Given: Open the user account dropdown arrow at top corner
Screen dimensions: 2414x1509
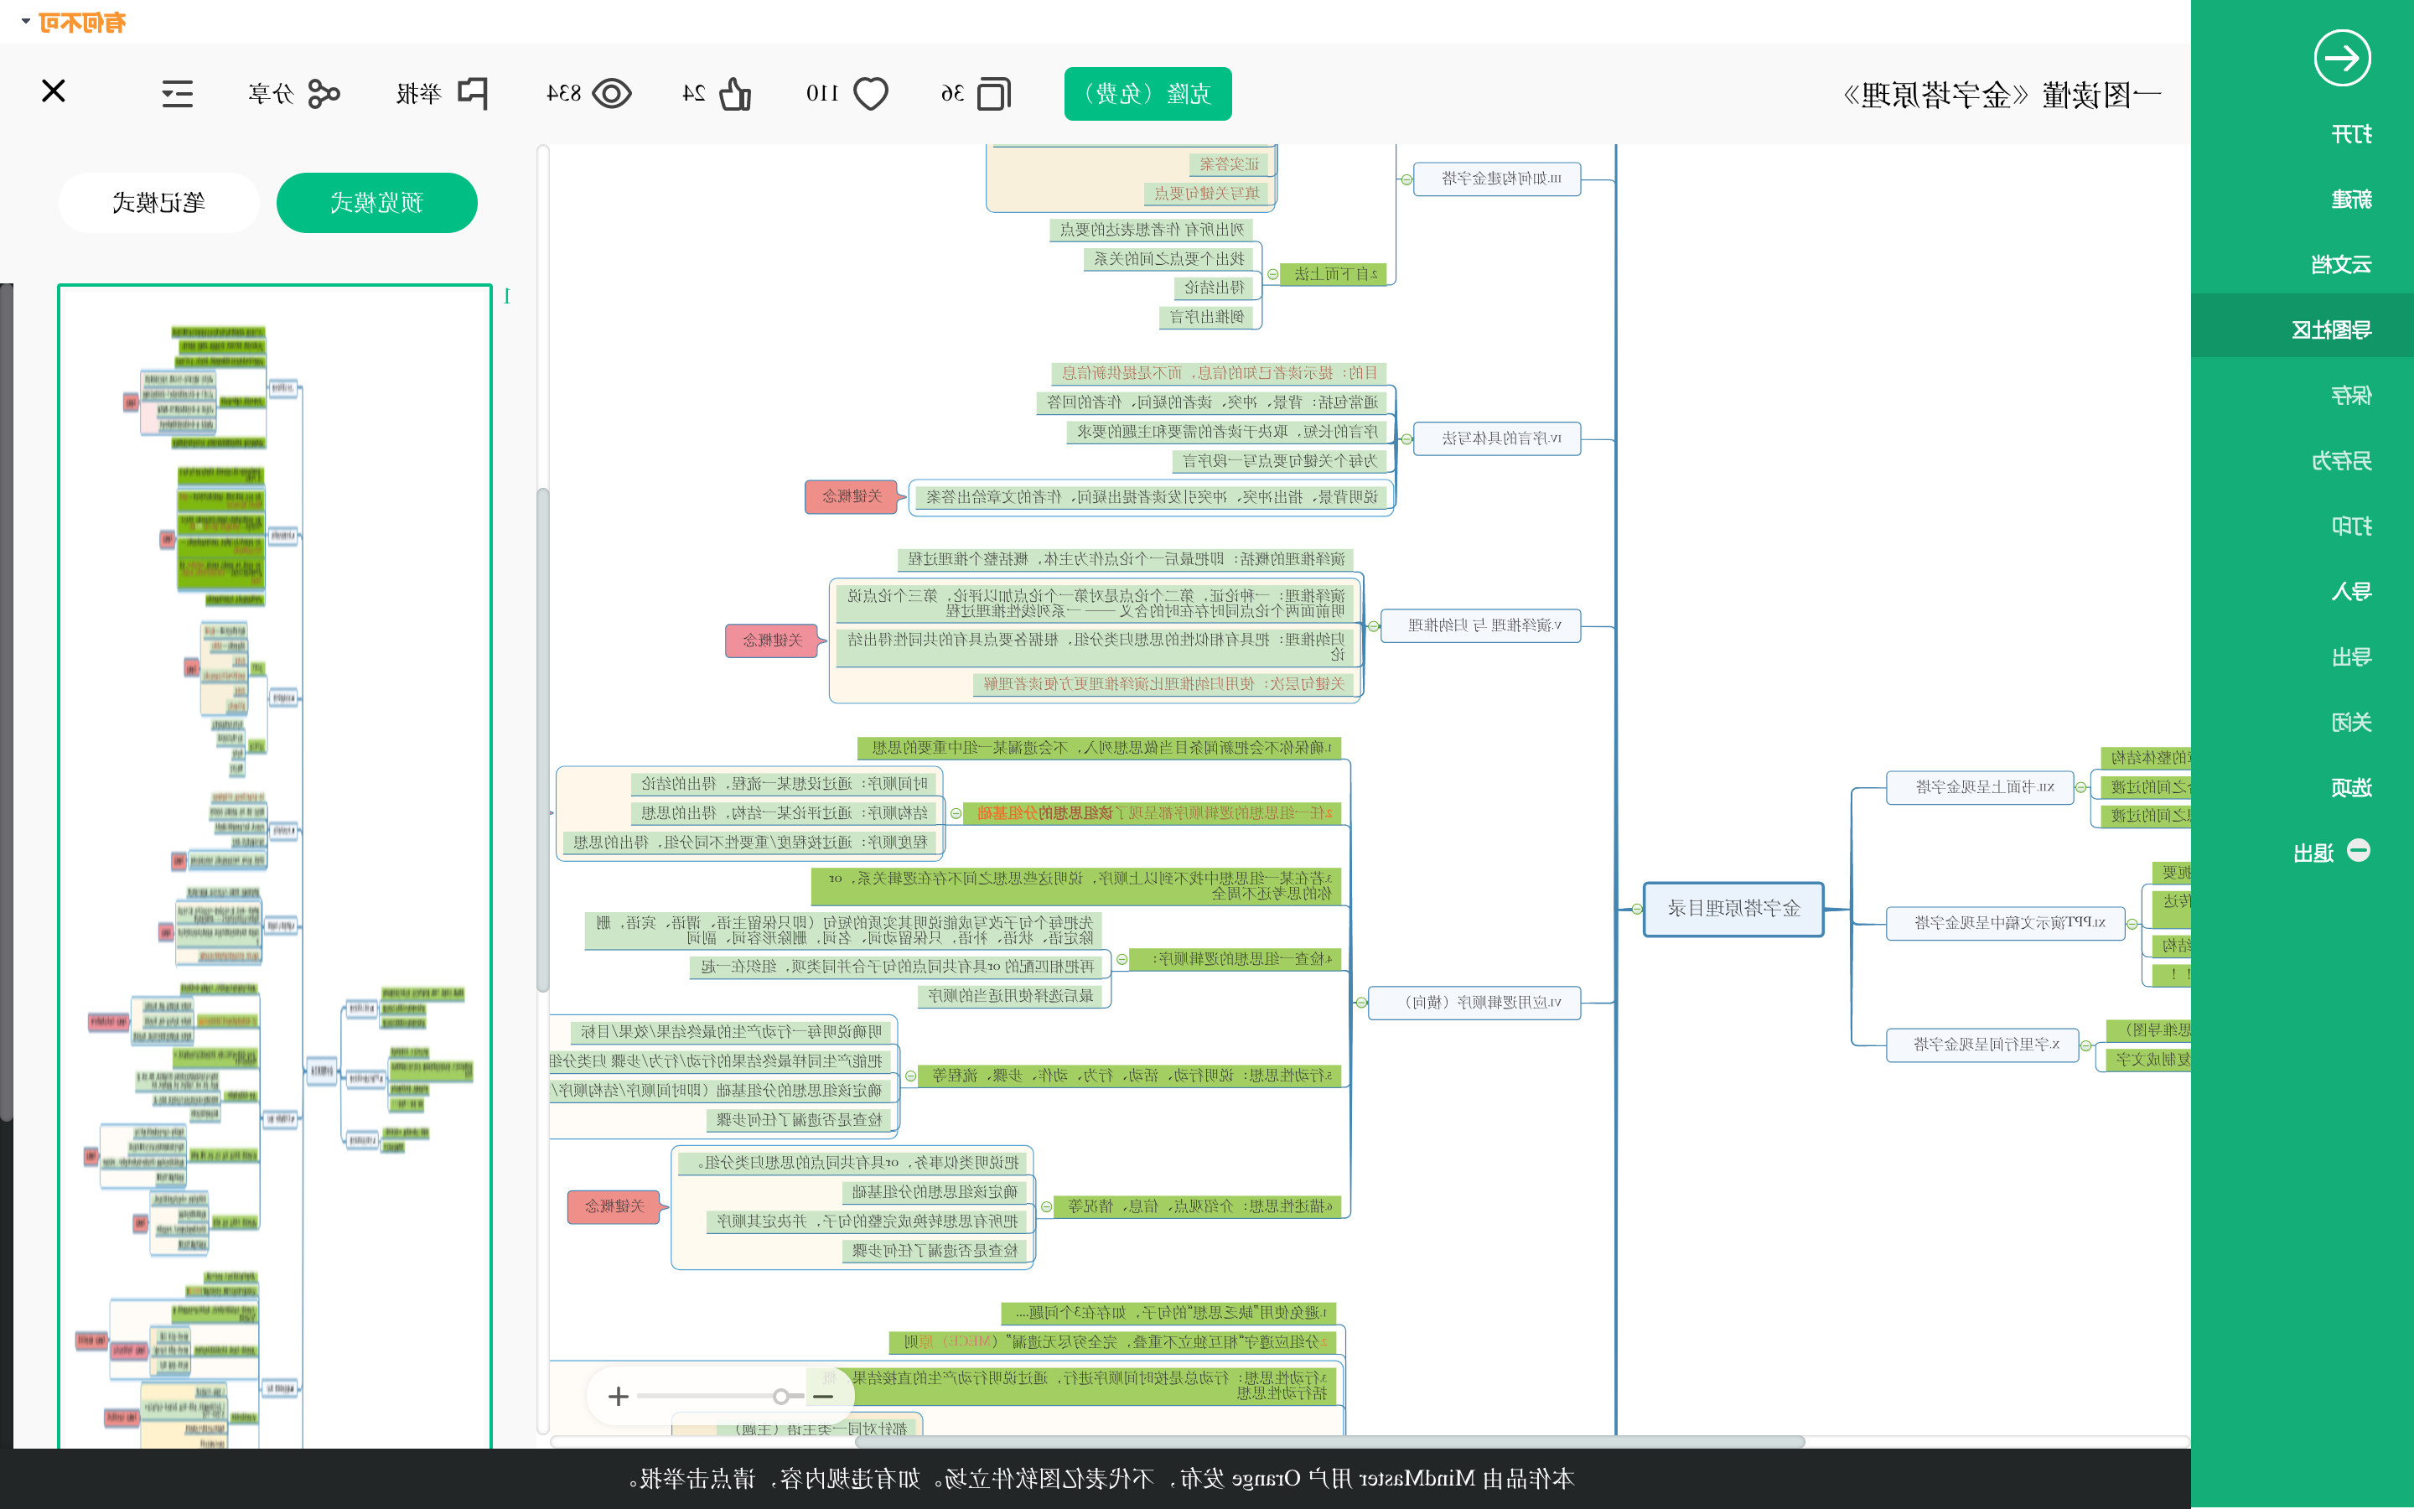Looking at the screenshot, I should pos(25,21).
